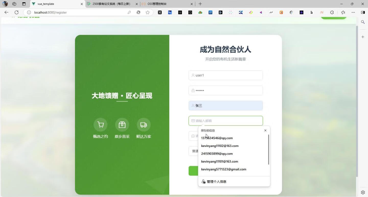Image resolution: width=368 pixels, height=197 pixels.
Task: Click the green cloud extension icon
Action: [x=200, y=12]
